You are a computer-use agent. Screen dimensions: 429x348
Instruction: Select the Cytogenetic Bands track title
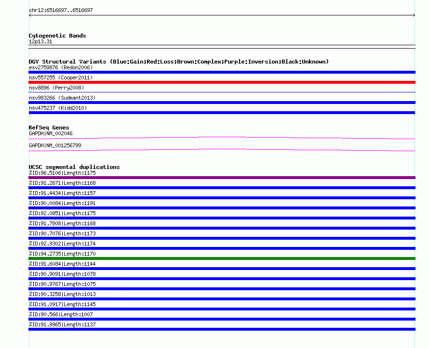57,36
